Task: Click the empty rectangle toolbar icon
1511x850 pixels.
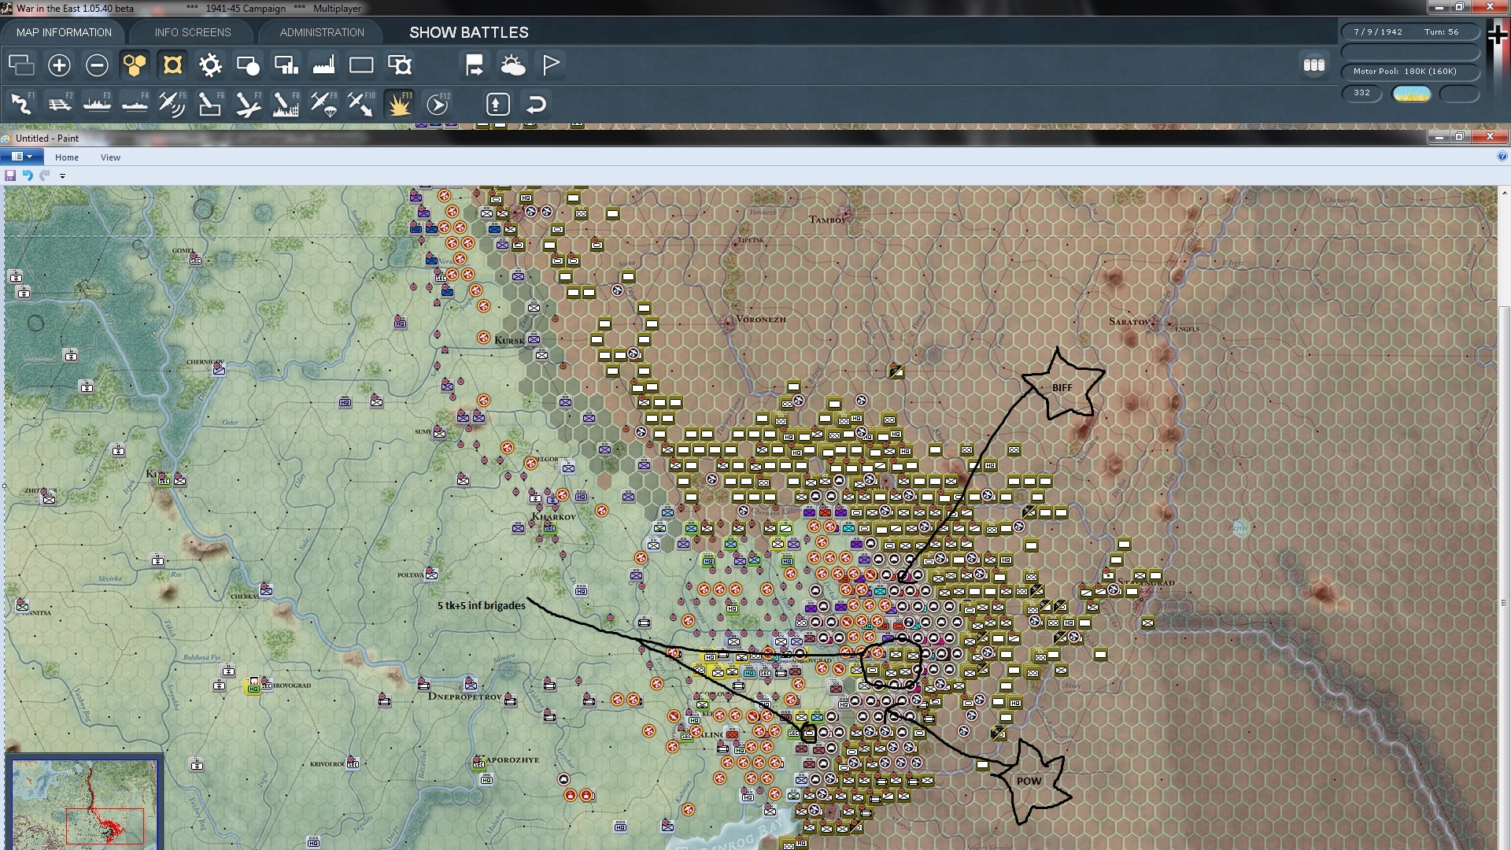Action: [x=361, y=65]
